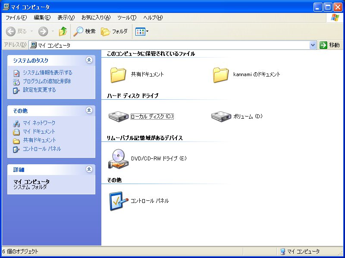Toggle the フォルダ folders pane button
The image size is (345, 258).
tap(114, 31)
